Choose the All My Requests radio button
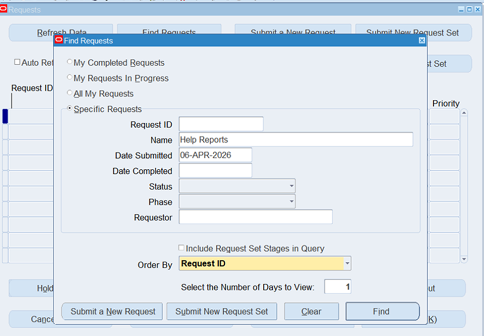The width and height of the screenshot is (484, 336). [70, 94]
